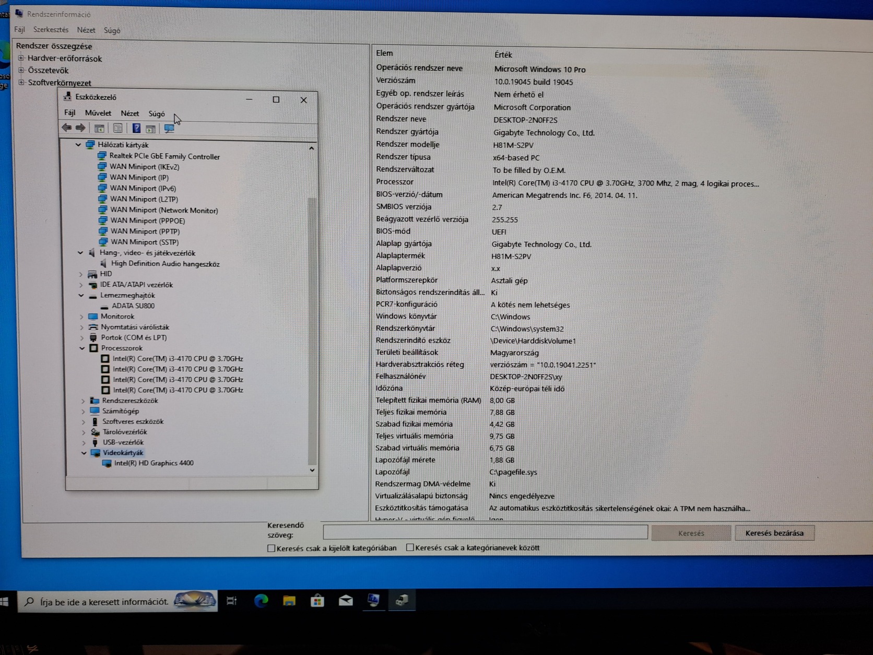Open Súgó menu in Rendszerinformáció

click(x=112, y=30)
